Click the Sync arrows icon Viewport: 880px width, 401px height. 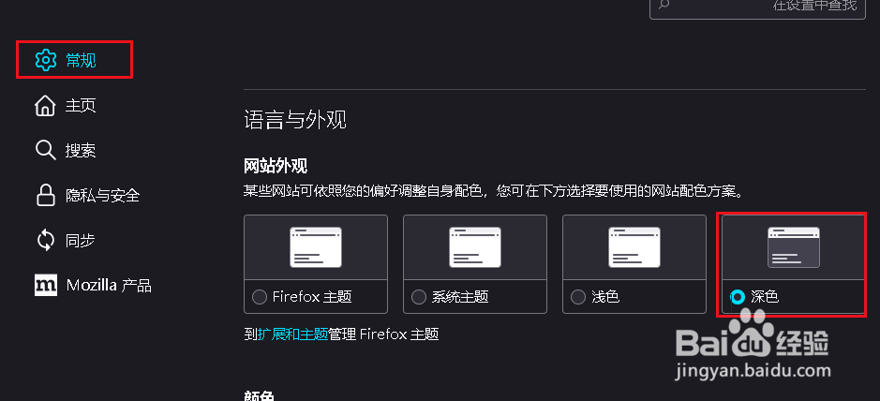click(46, 240)
